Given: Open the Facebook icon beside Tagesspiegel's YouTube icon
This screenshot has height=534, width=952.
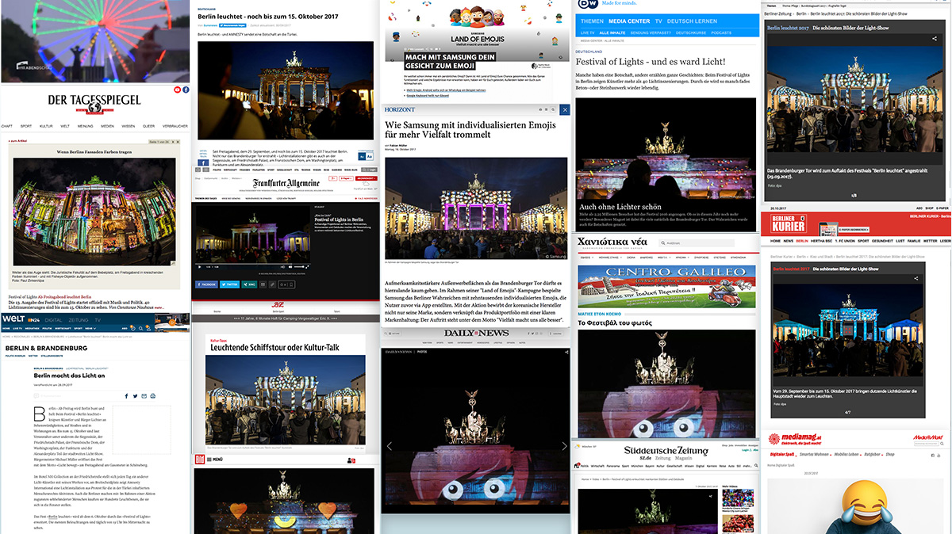Looking at the screenshot, I should click(186, 90).
